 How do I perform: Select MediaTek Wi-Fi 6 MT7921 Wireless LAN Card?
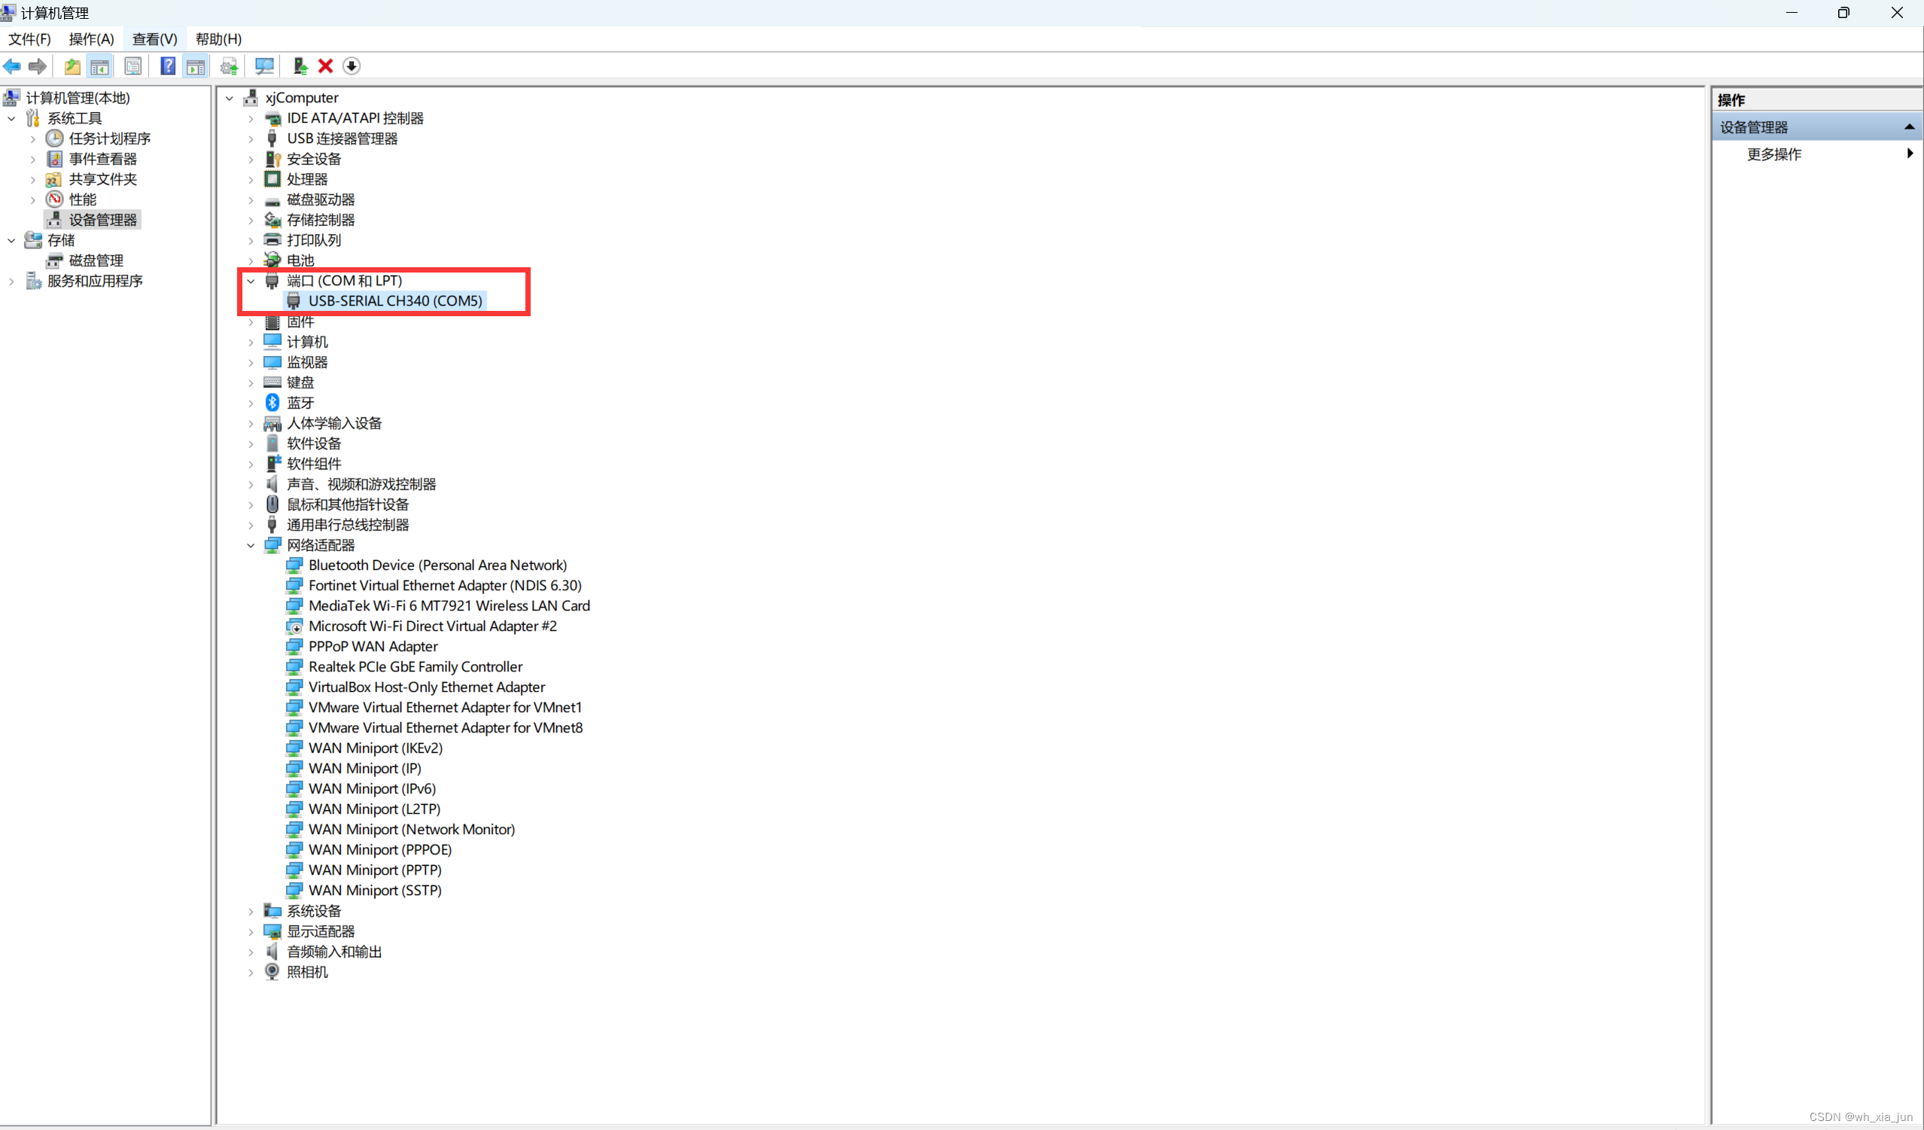point(449,605)
